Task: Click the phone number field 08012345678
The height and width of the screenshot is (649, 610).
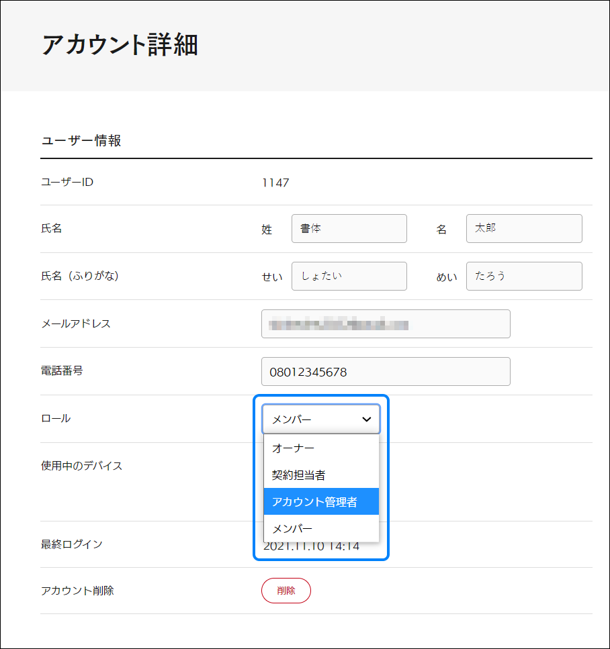Action: coord(385,372)
